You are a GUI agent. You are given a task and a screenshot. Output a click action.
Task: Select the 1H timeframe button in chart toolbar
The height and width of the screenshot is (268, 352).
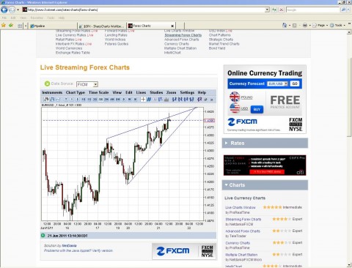pos(100,100)
